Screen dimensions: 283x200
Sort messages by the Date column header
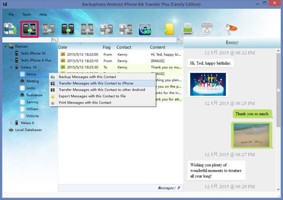(x=63, y=47)
